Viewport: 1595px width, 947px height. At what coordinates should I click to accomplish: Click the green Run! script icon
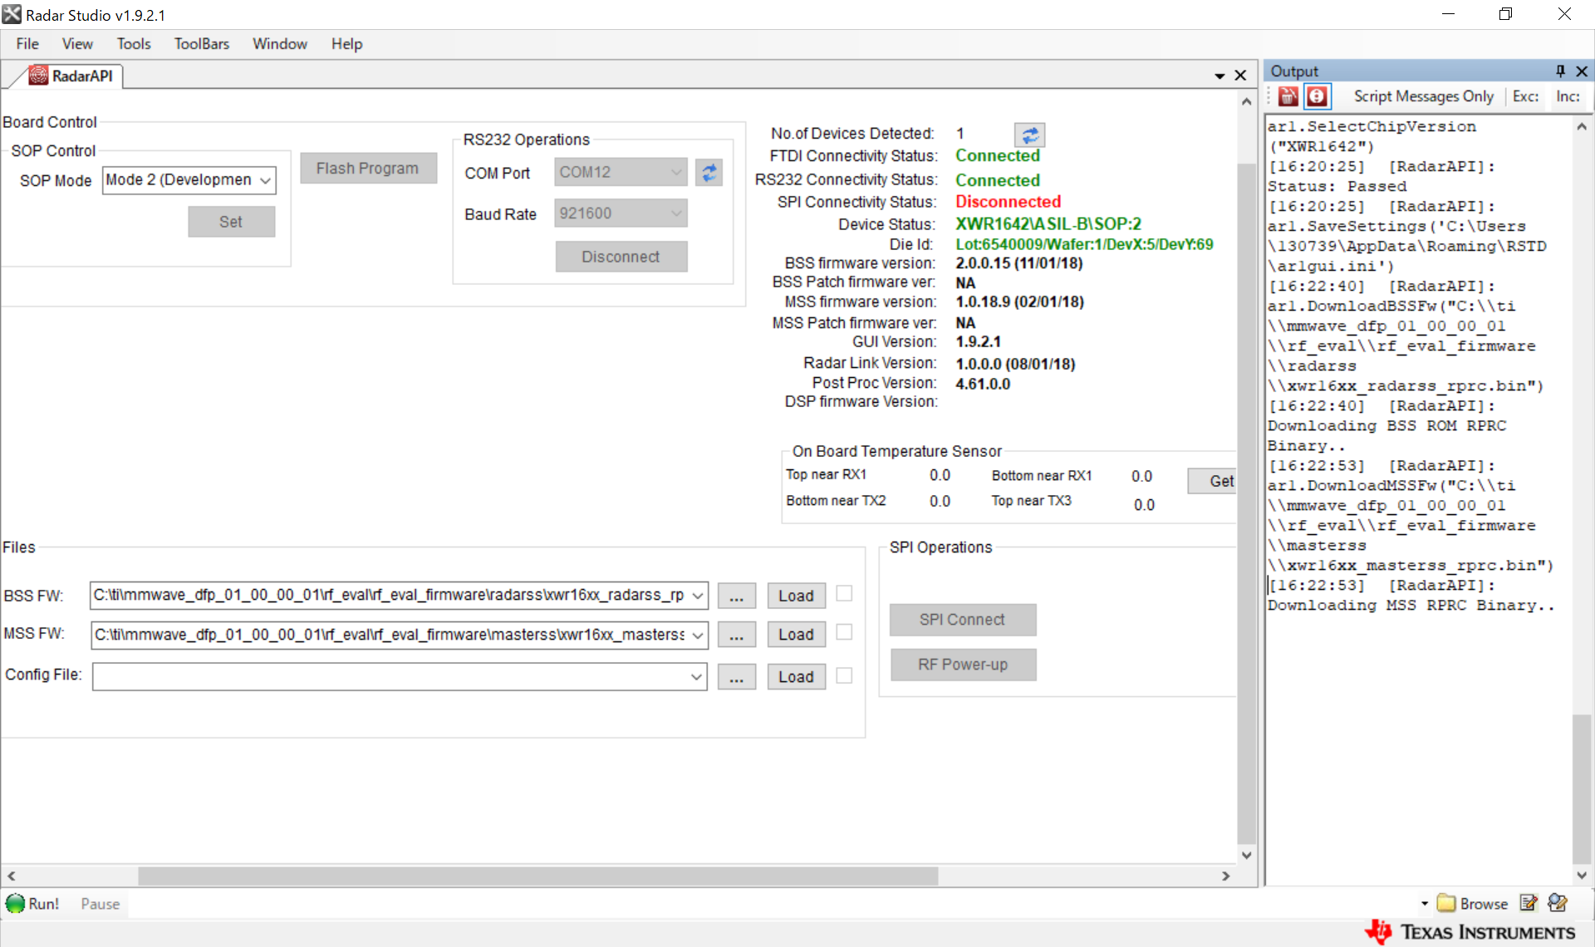[16, 903]
